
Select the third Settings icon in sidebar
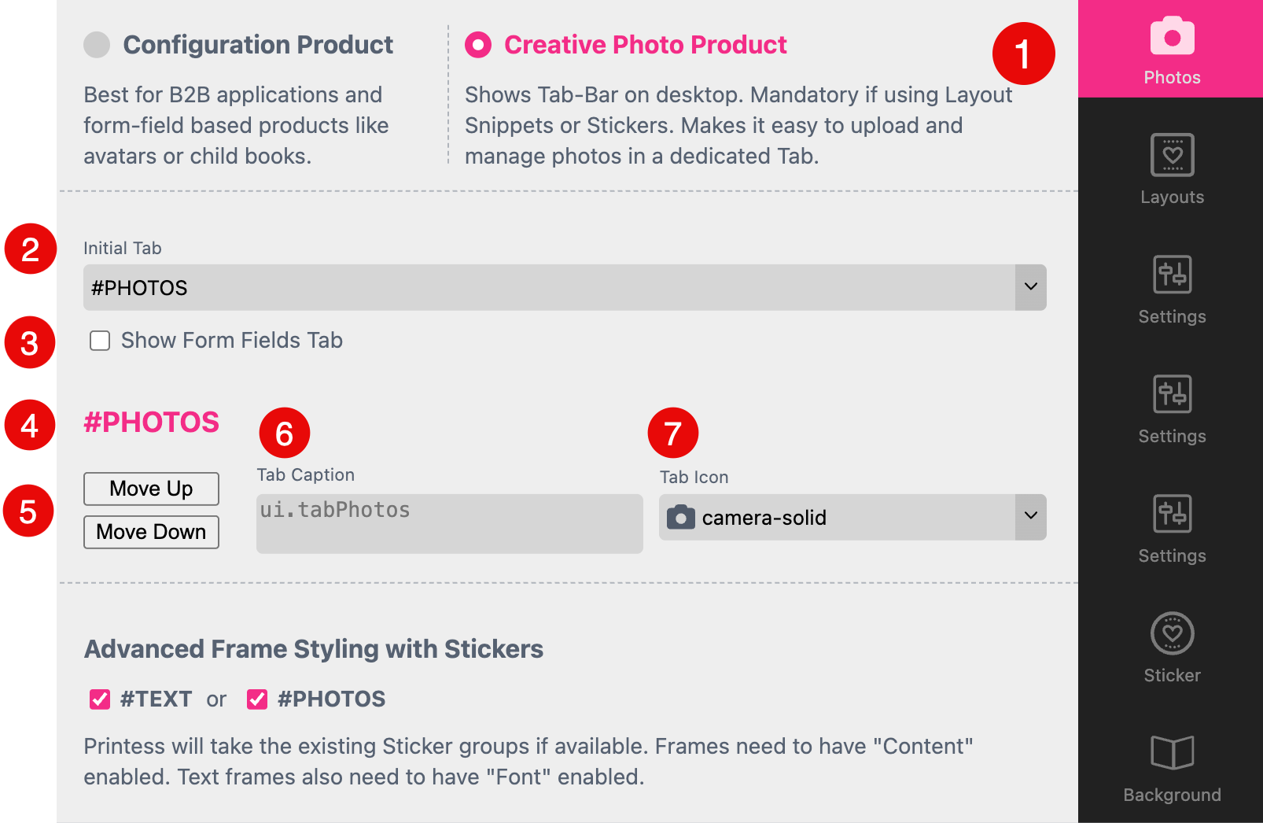(x=1171, y=514)
